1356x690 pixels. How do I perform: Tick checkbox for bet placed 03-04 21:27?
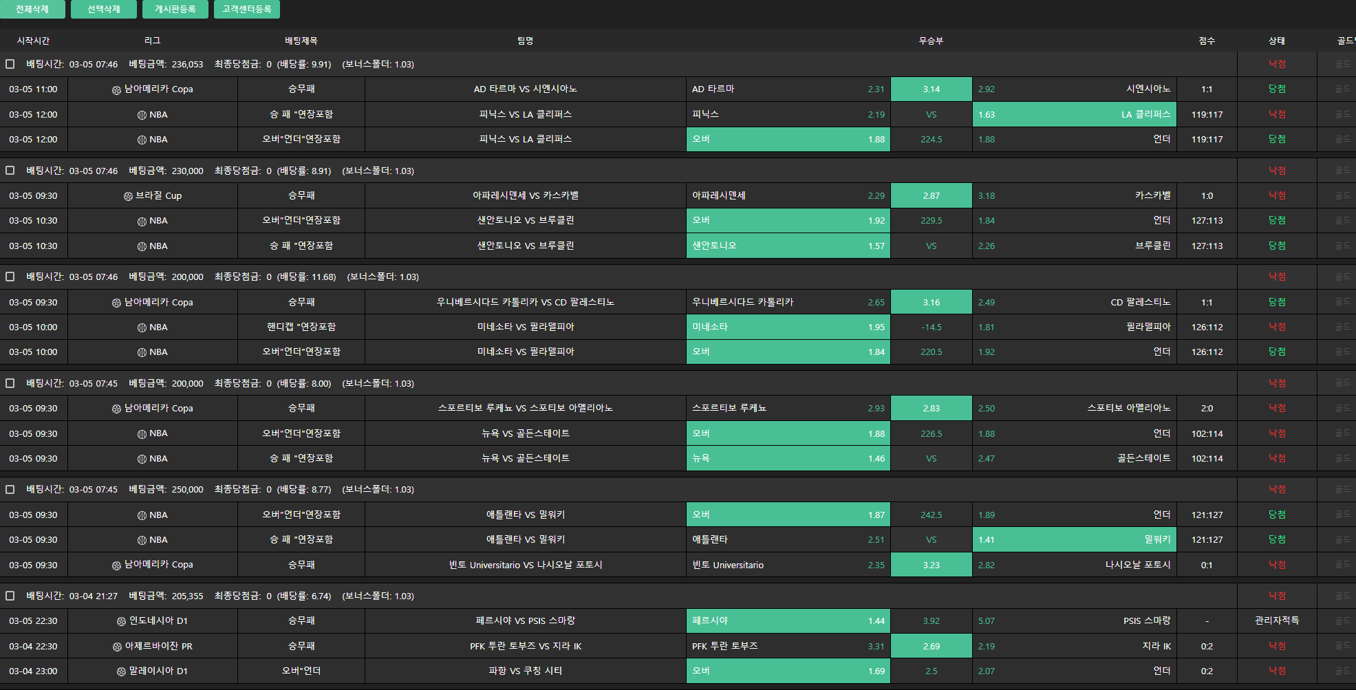[10, 596]
